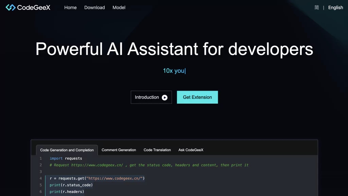348x196 pixels.
Task: Click the CodeGeeX logo icon
Action: (x=11, y=7)
